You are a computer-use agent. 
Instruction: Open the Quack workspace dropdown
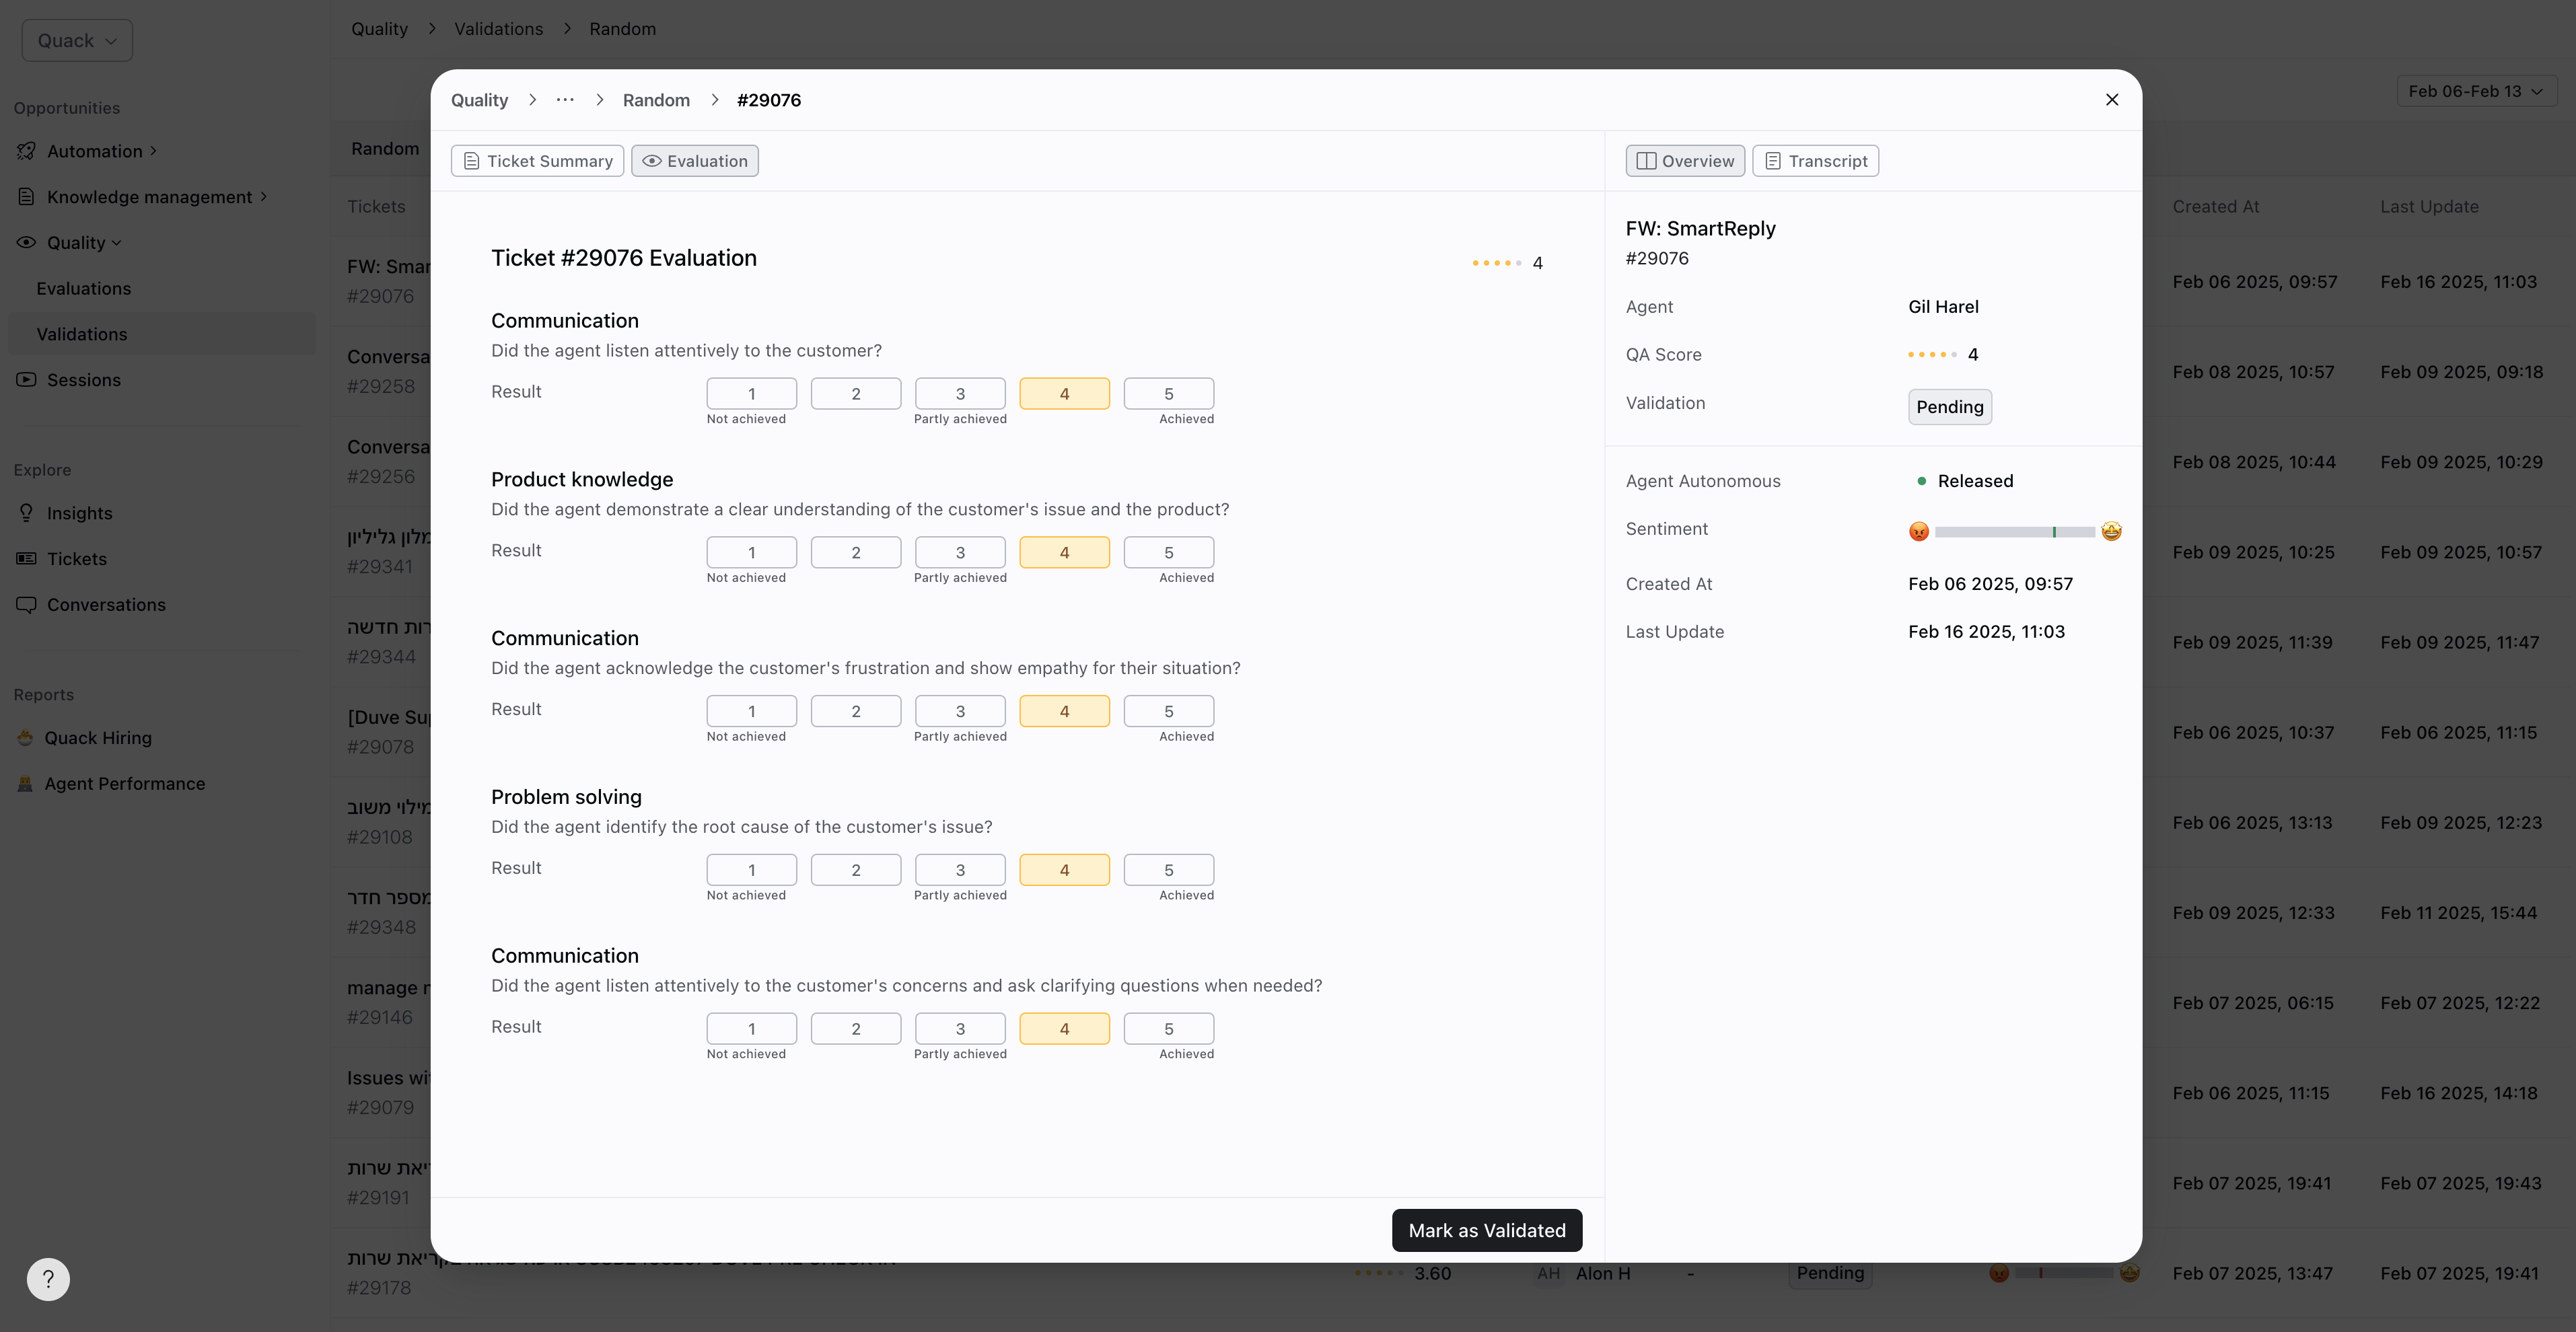(x=77, y=41)
